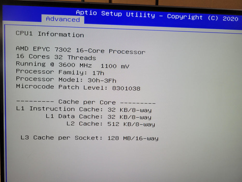Select the Processor Family: 17h line

click(x=60, y=72)
